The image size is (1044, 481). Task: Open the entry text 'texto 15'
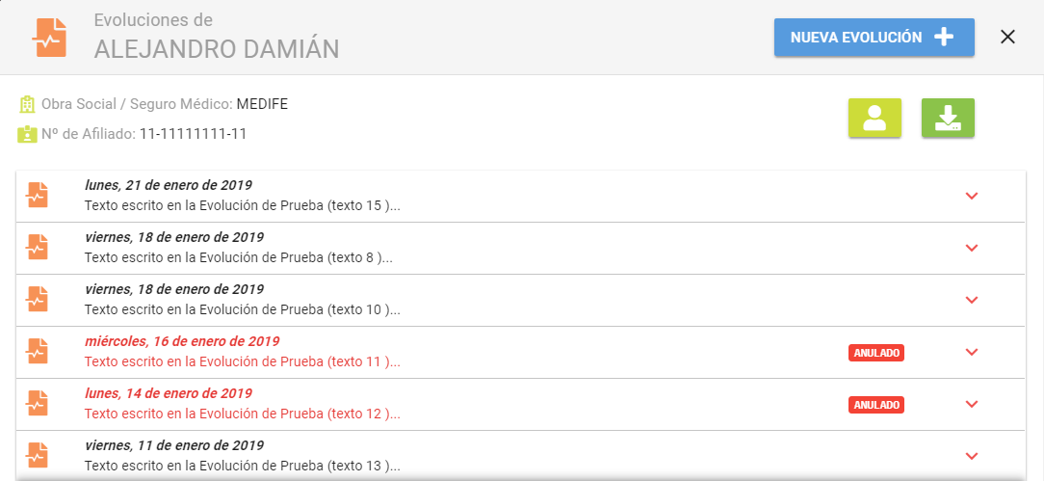coord(242,205)
